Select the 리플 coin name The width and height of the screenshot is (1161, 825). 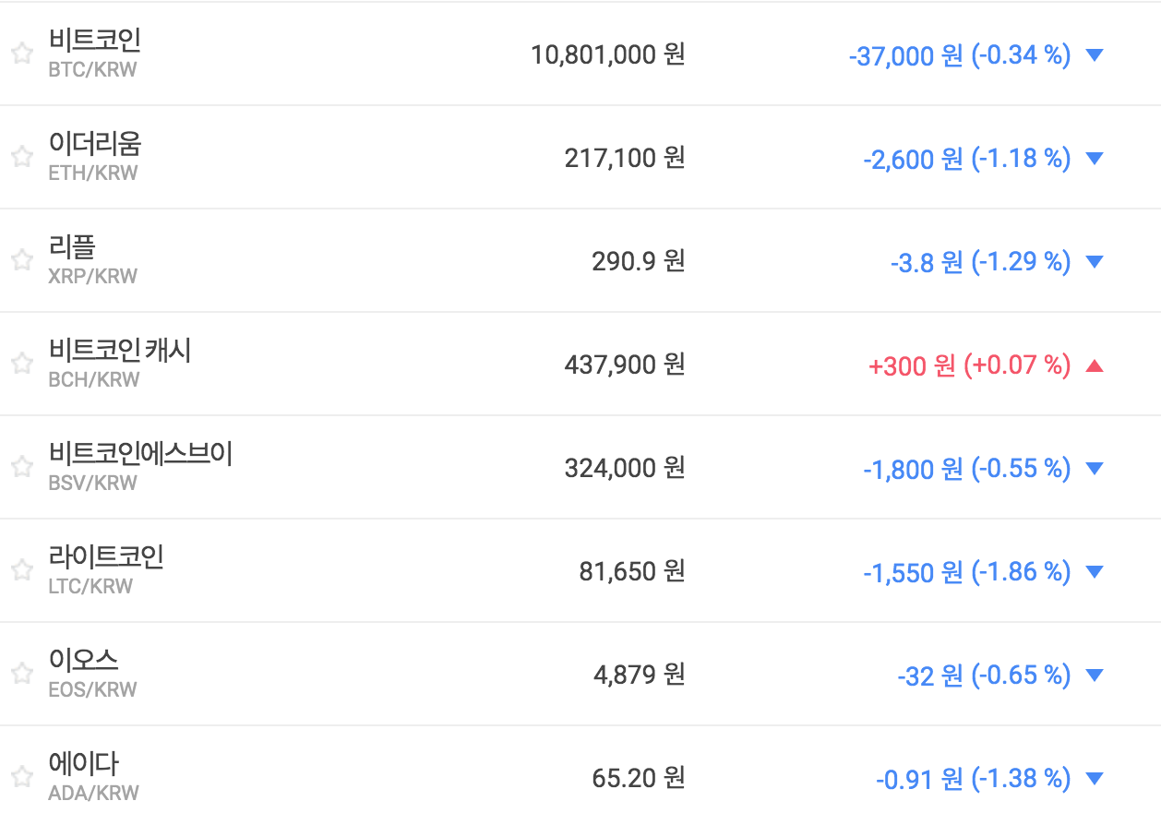point(72,247)
